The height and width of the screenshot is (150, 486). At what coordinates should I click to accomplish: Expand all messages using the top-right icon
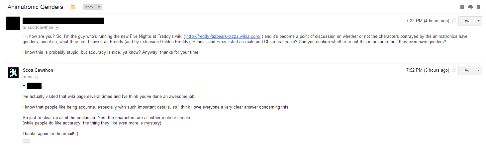(x=462, y=7)
